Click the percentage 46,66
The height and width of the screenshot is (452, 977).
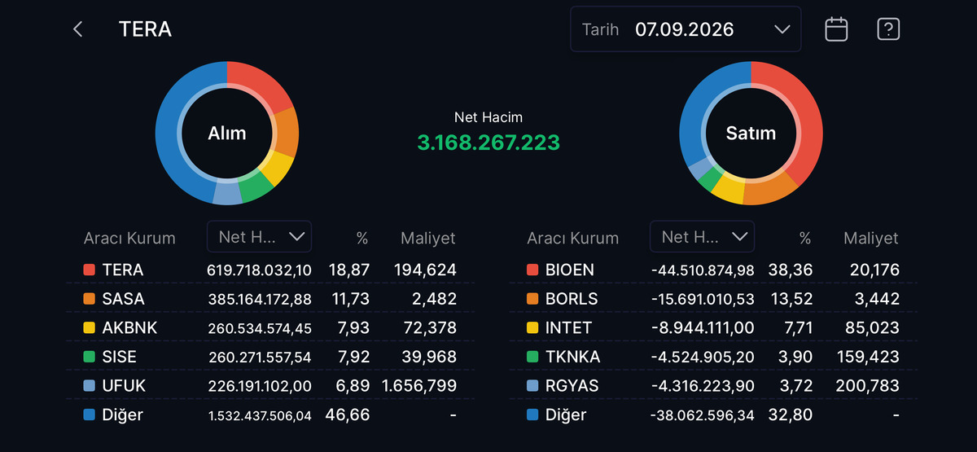349,415
